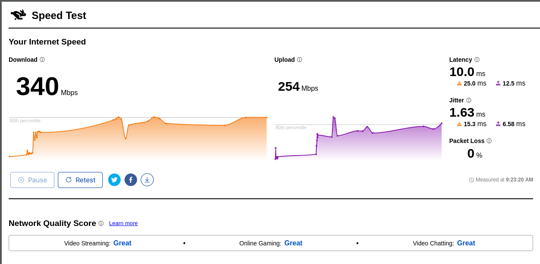This screenshot has height=264, width=540.
Task: Open the Learn more link
Action: tap(123, 223)
